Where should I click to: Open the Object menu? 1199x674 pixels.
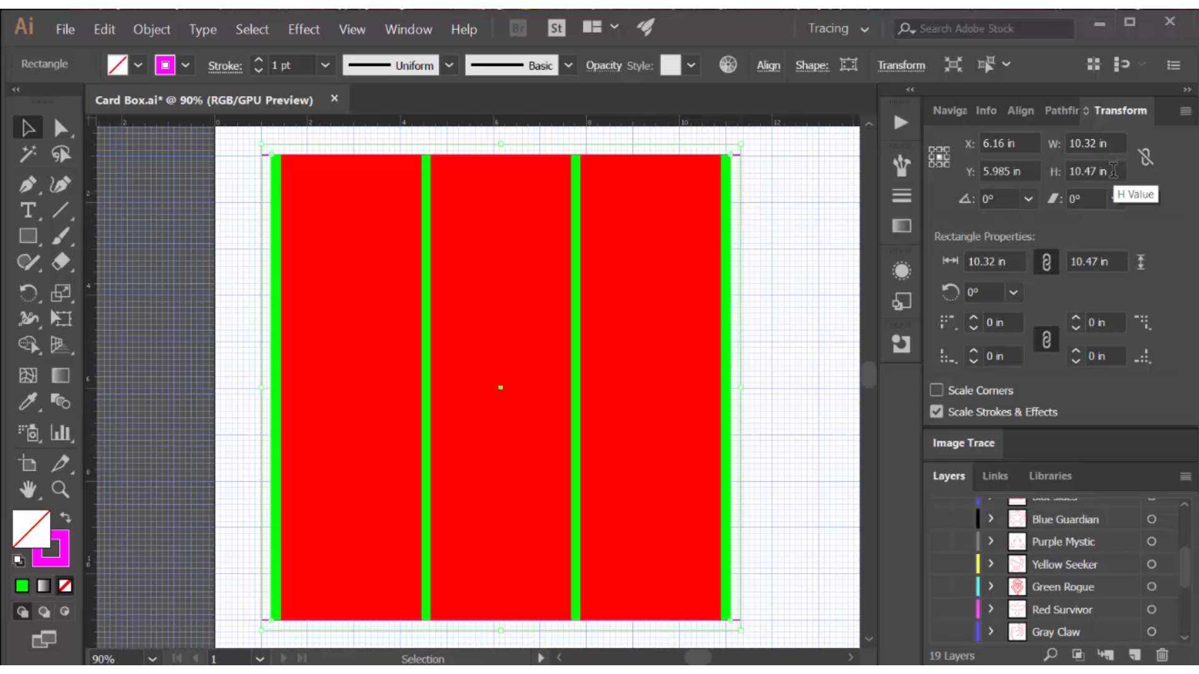(x=151, y=29)
